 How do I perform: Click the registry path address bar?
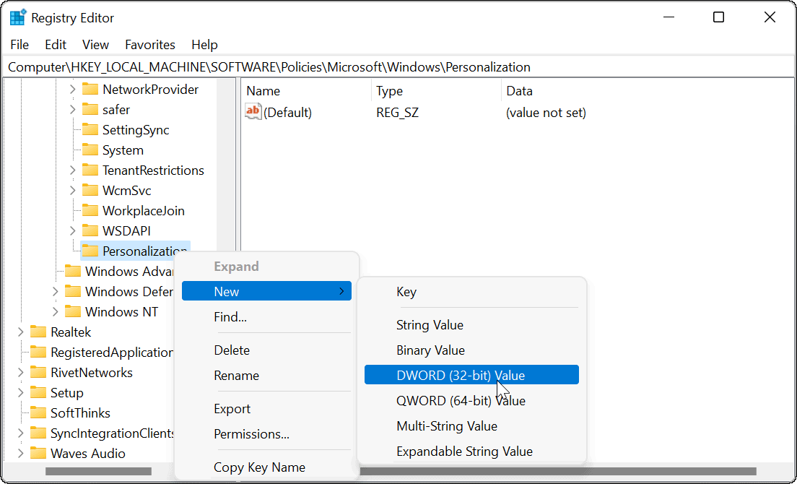tap(397, 67)
